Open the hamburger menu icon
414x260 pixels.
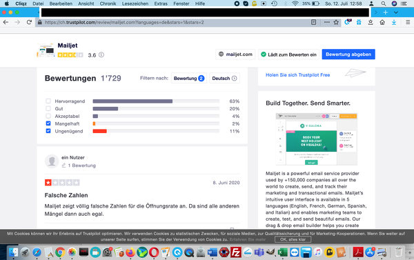[408, 23]
